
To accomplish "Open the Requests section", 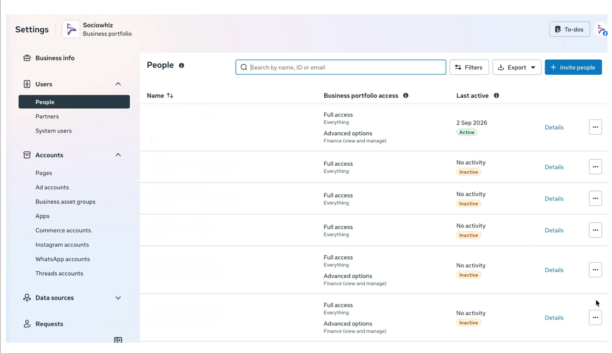I will (49, 324).
